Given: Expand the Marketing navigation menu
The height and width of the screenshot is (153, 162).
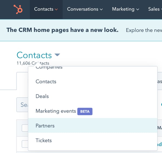Looking at the screenshot, I should [126, 9].
